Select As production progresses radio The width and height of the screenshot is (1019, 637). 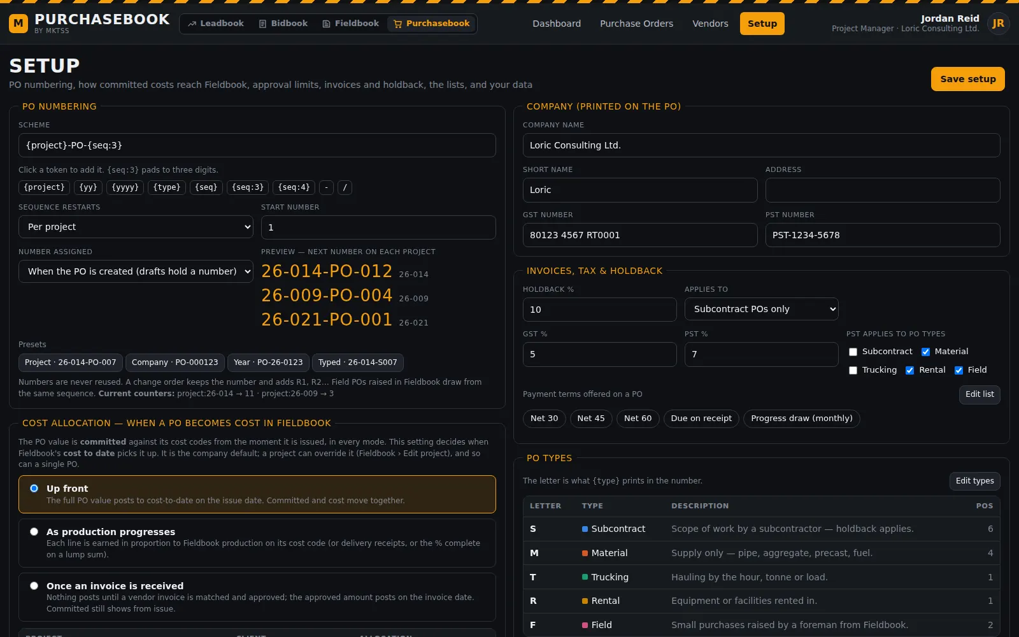tap(34, 532)
